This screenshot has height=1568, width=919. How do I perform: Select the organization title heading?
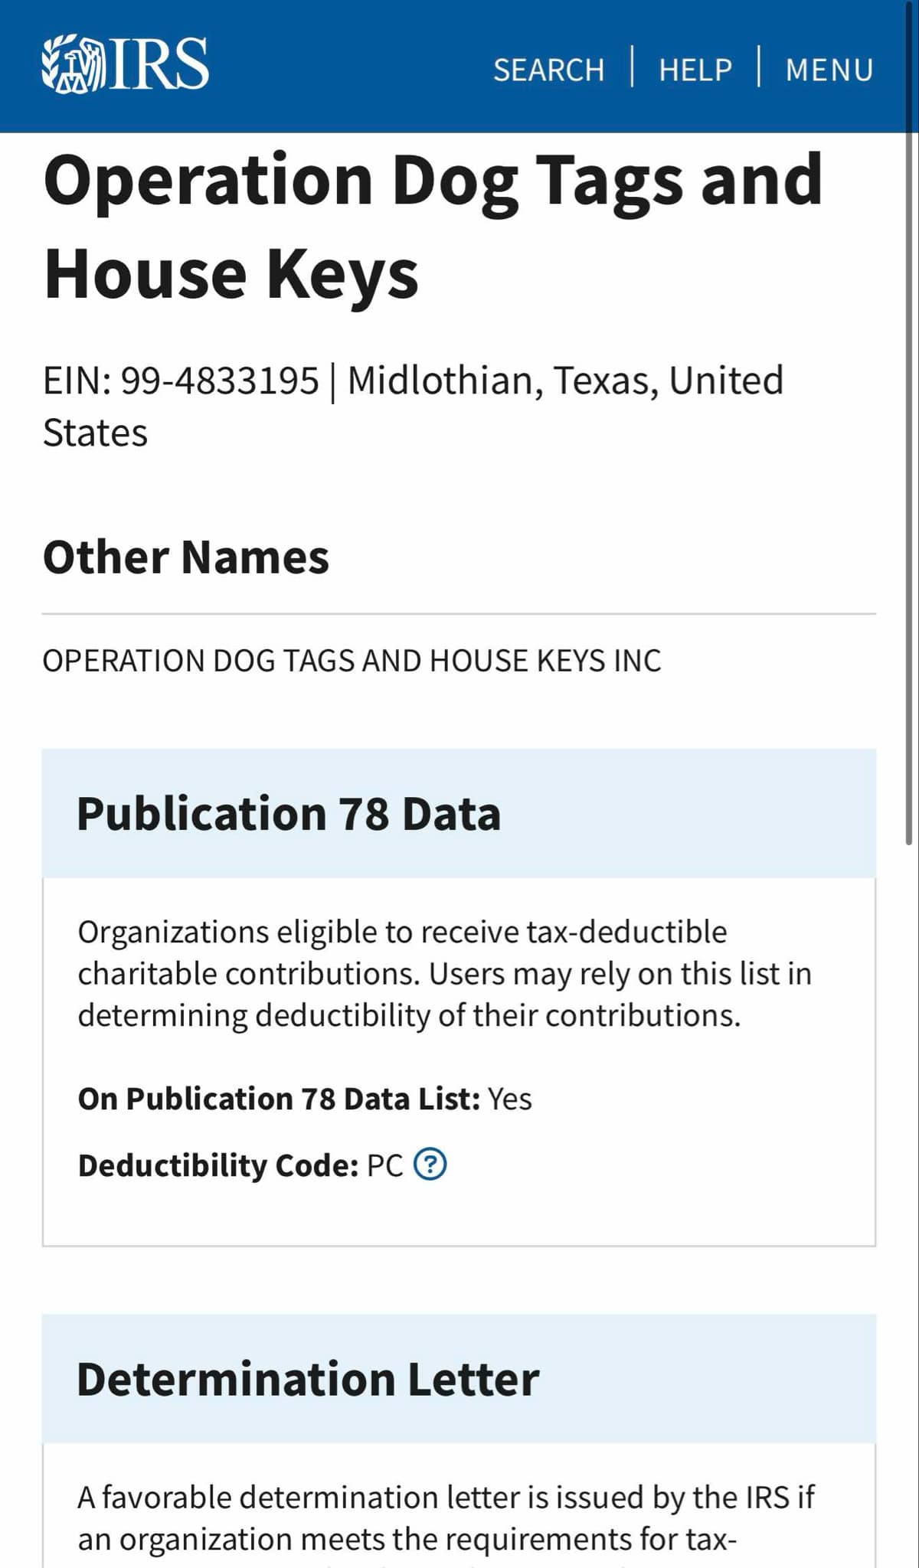point(433,226)
